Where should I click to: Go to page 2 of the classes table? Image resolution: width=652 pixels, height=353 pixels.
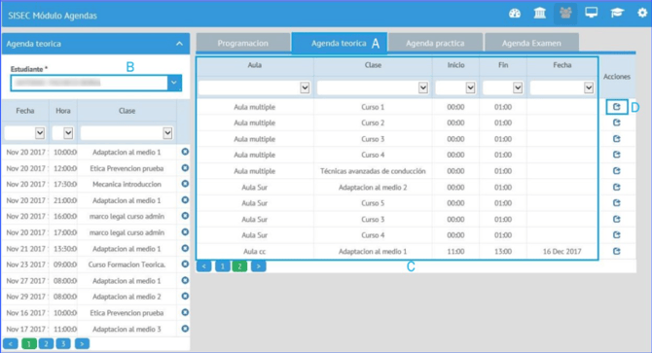coord(240,266)
